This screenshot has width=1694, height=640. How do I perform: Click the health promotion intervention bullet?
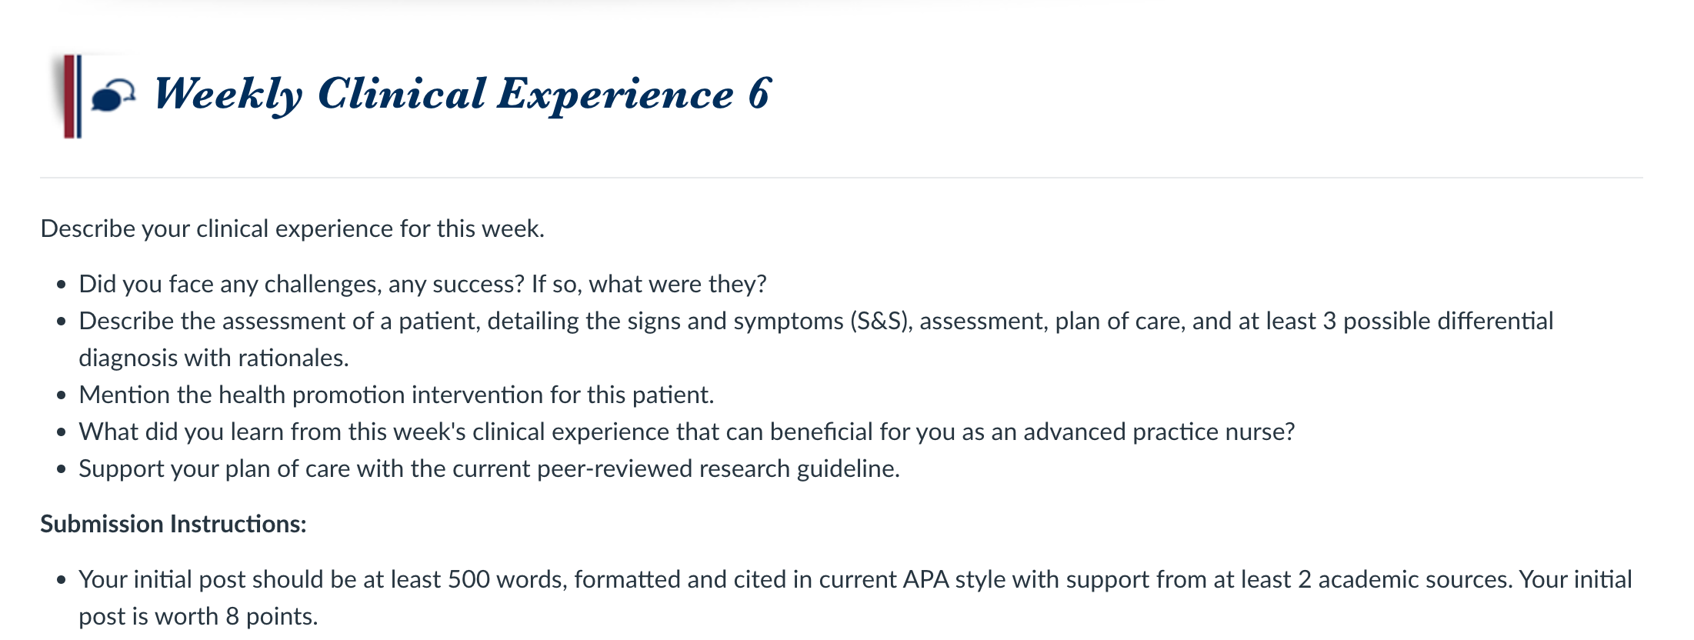point(396,395)
